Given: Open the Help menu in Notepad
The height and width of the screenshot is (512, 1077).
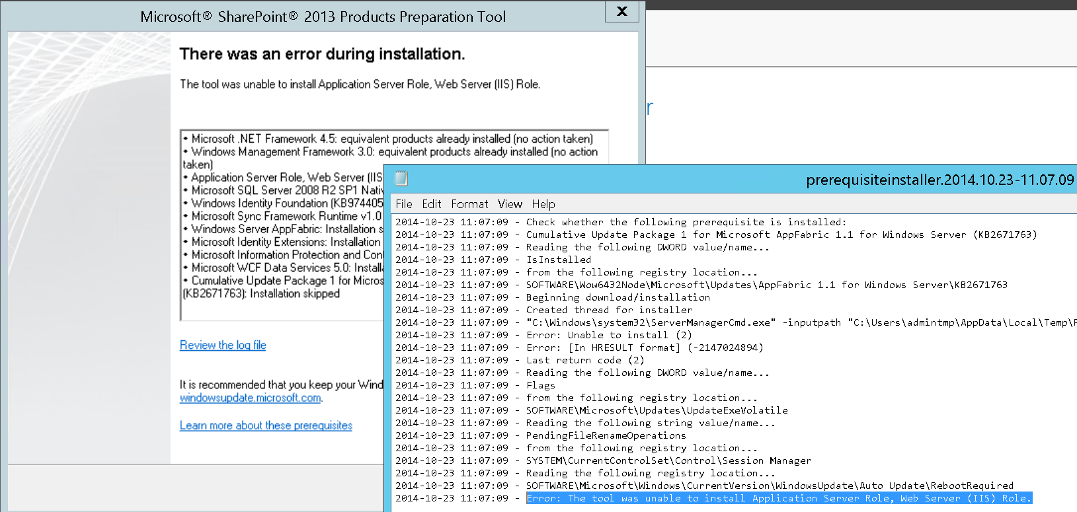Looking at the screenshot, I should 543,204.
